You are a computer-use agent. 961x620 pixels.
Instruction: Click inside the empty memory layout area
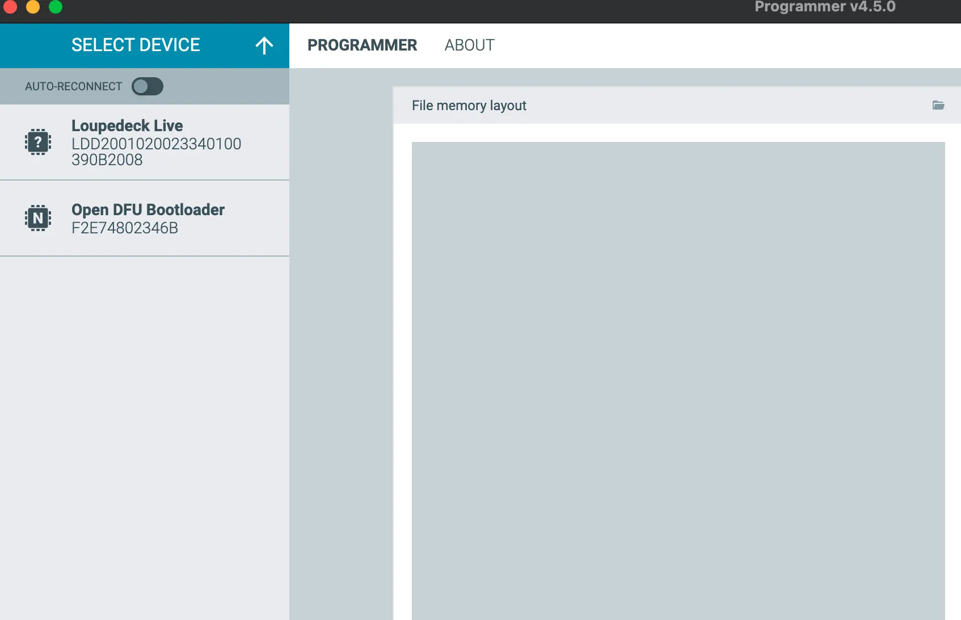[x=675, y=369]
